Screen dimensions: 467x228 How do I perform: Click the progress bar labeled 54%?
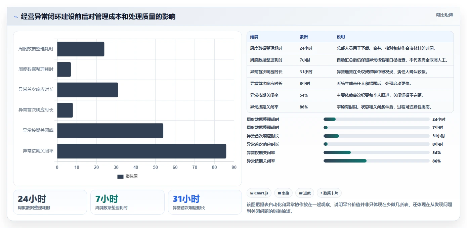pos(376,152)
